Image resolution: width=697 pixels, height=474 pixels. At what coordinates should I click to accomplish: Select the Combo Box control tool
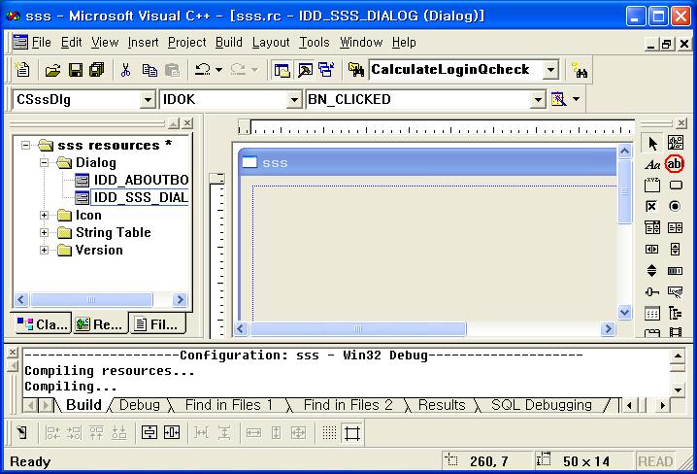point(652,227)
